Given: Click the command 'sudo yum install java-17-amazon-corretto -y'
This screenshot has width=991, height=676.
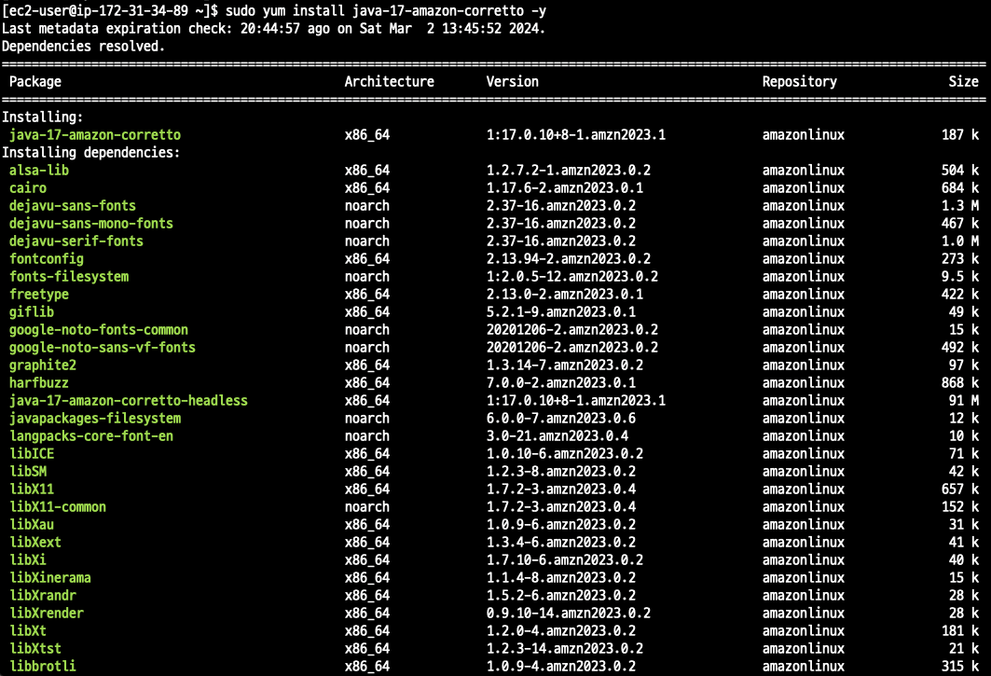Looking at the screenshot, I should pyautogui.click(x=386, y=11).
